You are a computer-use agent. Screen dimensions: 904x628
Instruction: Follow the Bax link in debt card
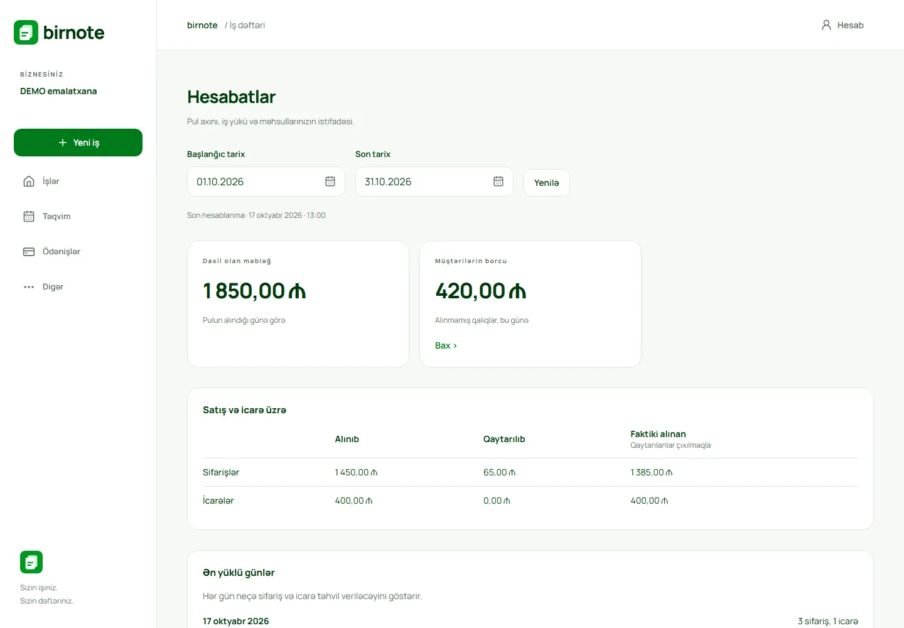pos(446,345)
